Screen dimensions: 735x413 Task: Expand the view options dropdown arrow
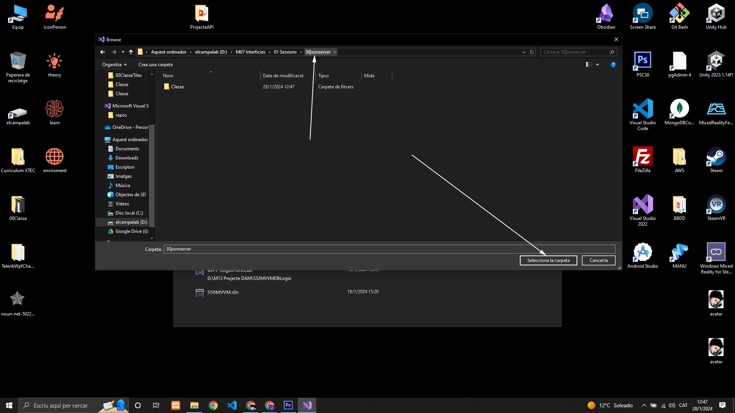pos(597,65)
